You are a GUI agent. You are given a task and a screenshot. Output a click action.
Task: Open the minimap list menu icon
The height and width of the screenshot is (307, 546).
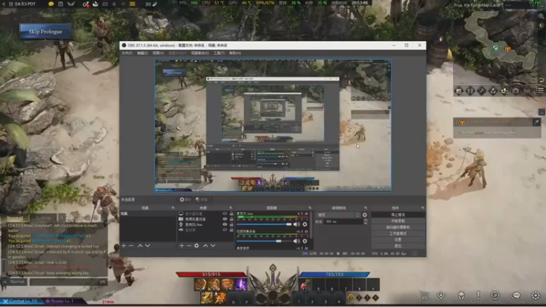(540, 91)
